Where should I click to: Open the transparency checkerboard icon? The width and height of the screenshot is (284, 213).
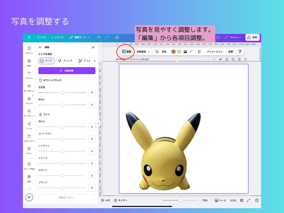coord(200,52)
